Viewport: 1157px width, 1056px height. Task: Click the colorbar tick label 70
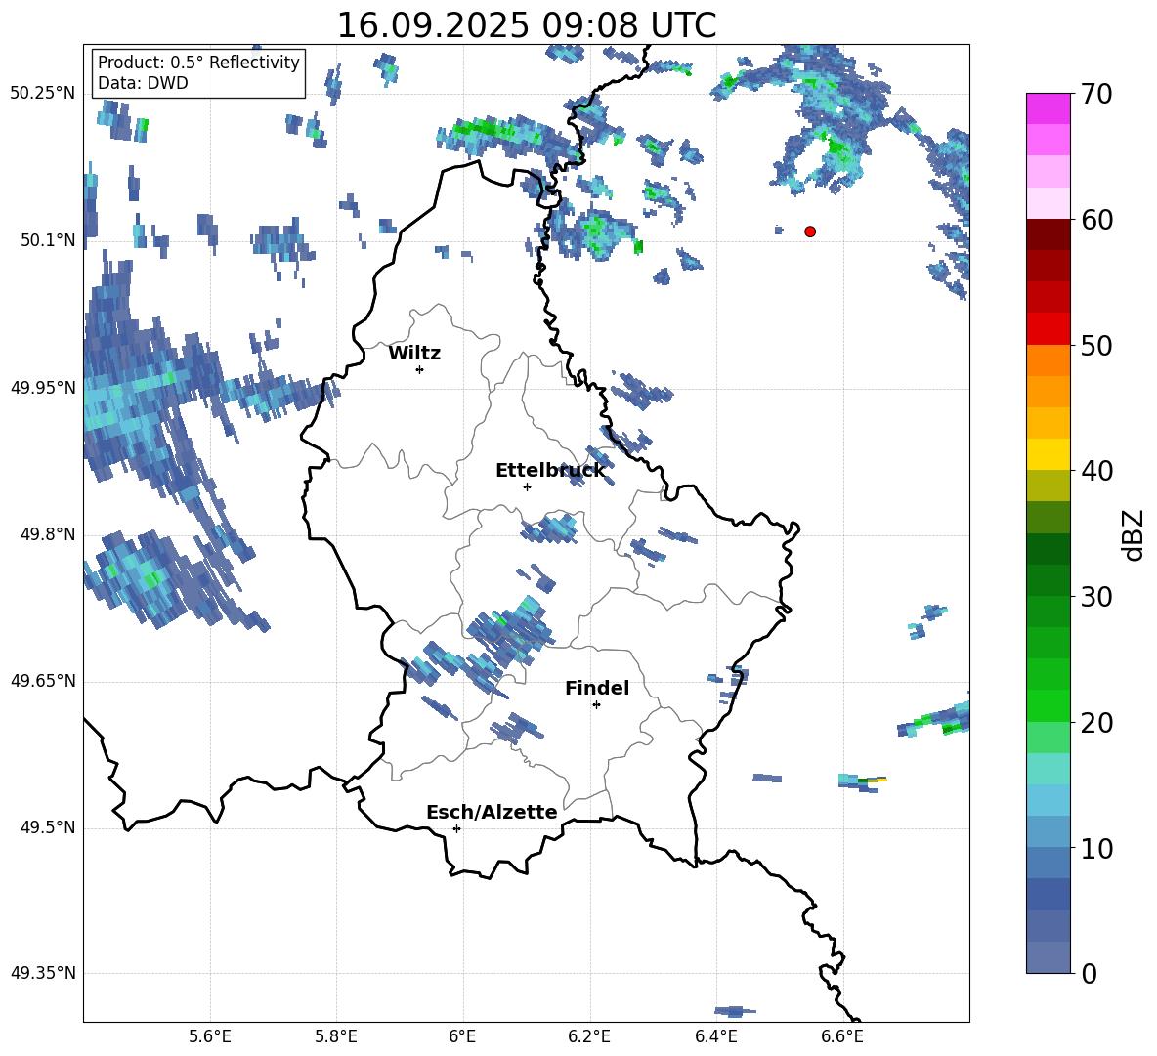(x=1096, y=94)
